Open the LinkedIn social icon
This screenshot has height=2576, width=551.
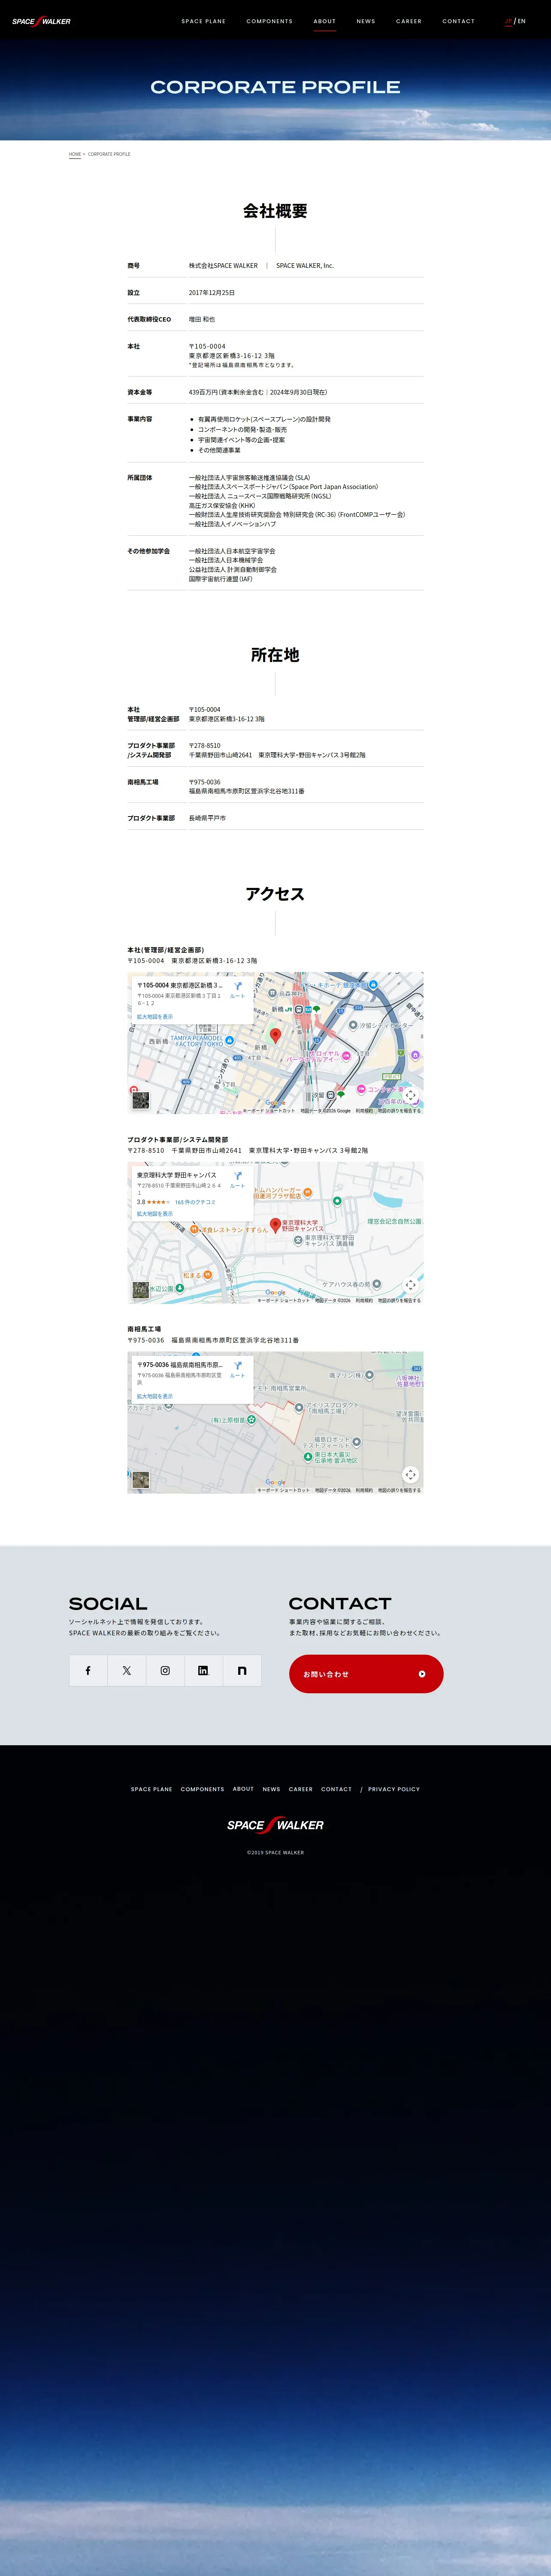tap(203, 1670)
